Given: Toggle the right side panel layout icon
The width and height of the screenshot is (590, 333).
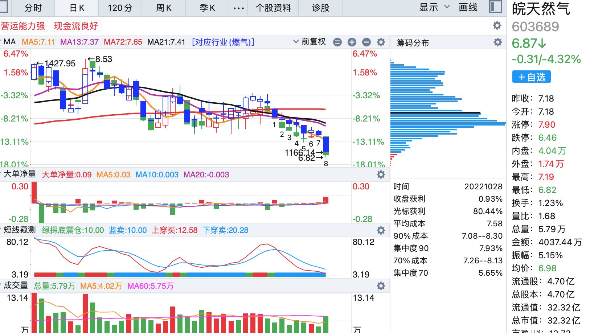Looking at the screenshot, I should [495, 7].
